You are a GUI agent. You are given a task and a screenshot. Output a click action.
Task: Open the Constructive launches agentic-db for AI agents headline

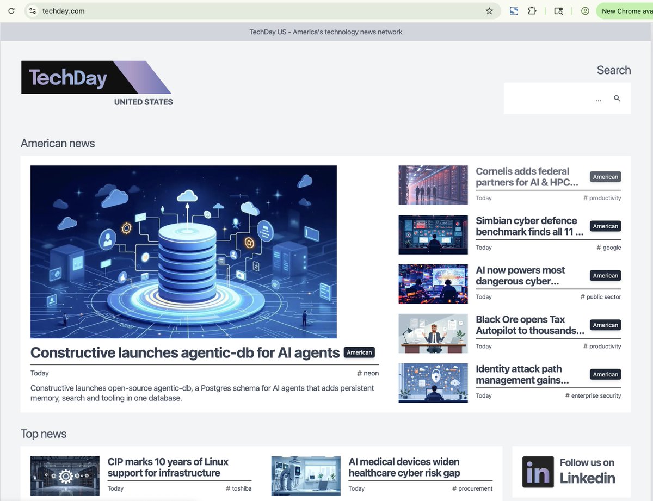click(x=185, y=352)
